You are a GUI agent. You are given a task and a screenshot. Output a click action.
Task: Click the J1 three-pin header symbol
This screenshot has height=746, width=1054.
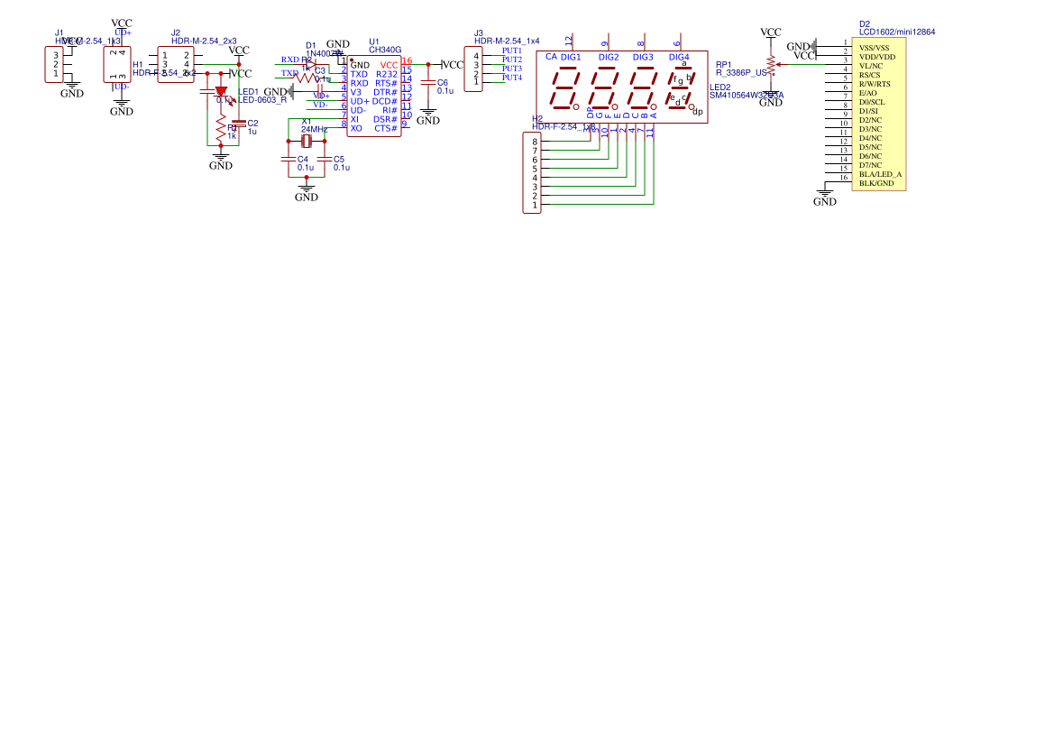tap(56, 64)
